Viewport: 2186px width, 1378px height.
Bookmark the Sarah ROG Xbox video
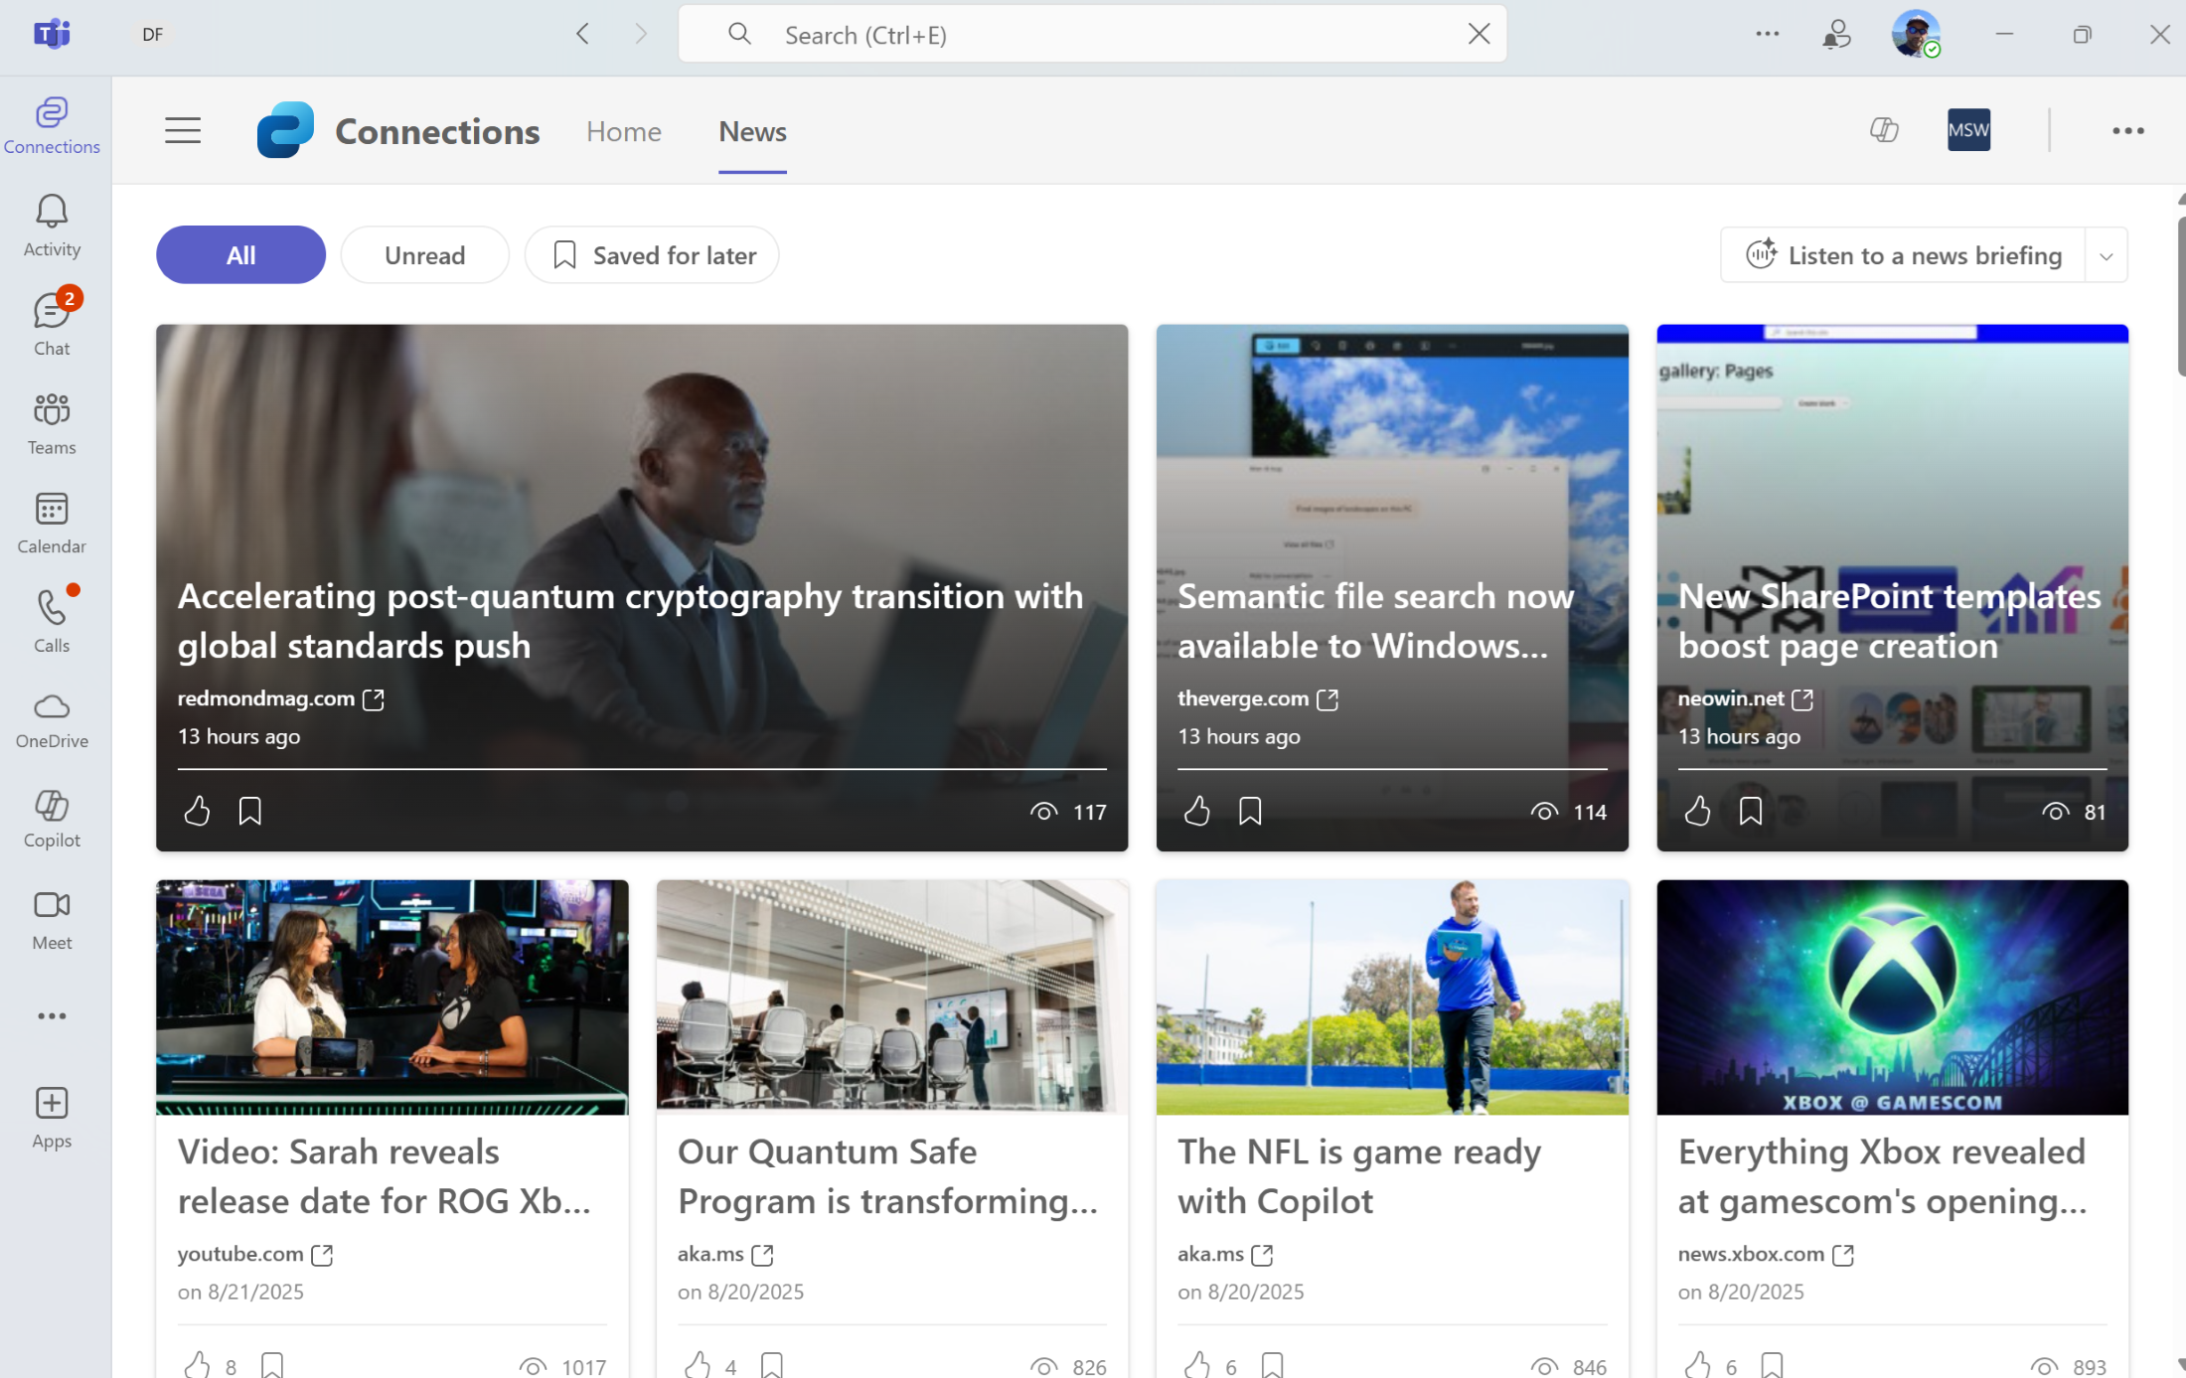point(271,1365)
